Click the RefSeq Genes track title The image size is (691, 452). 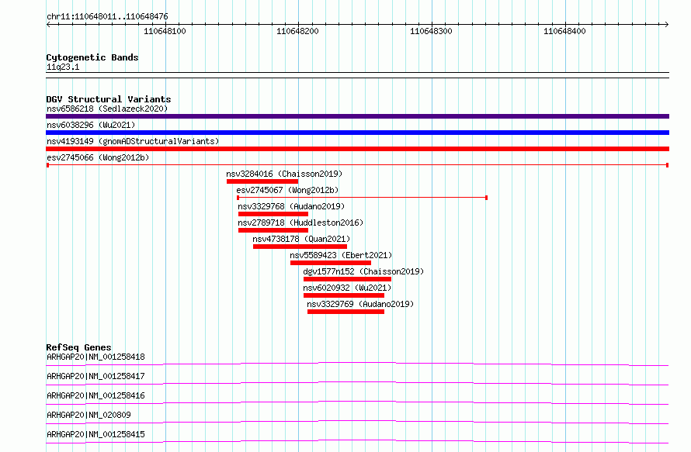tap(78, 347)
